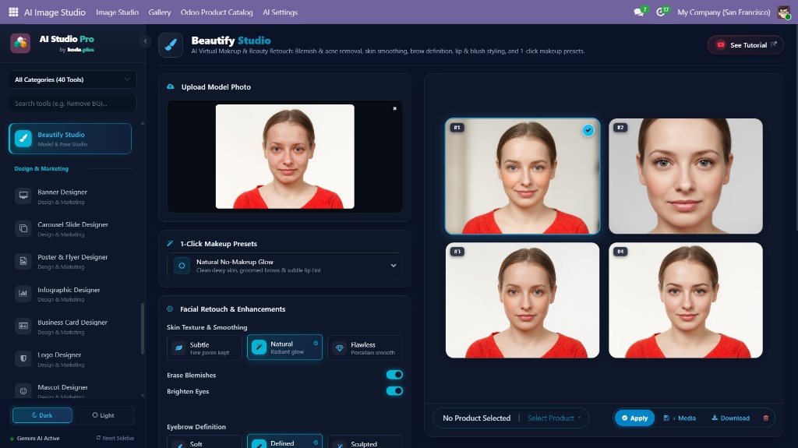The width and height of the screenshot is (798, 448).
Task: Open the AI Settings menu
Action: [x=280, y=12]
